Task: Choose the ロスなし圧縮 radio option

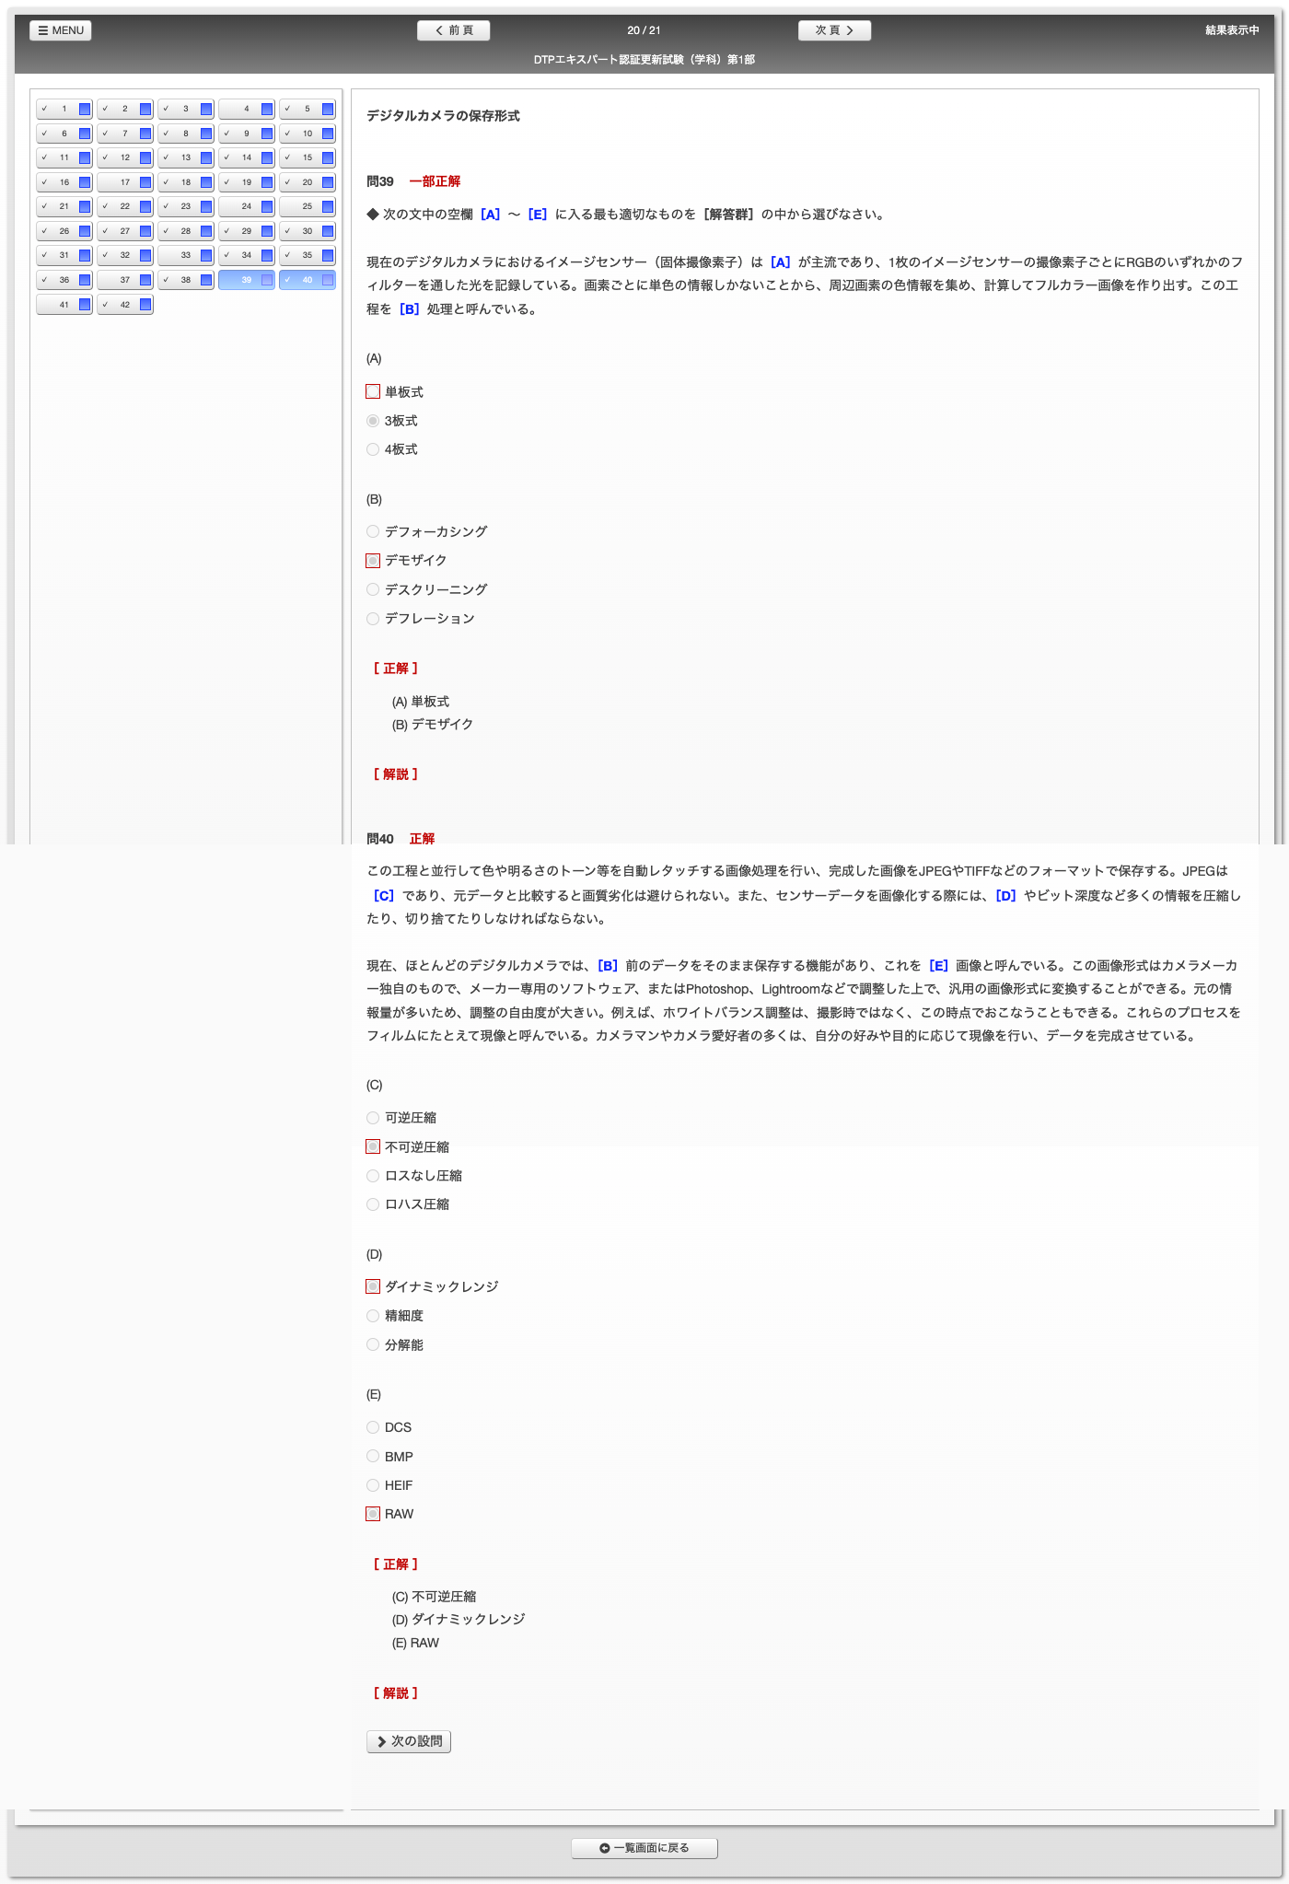Action: point(373,1176)
